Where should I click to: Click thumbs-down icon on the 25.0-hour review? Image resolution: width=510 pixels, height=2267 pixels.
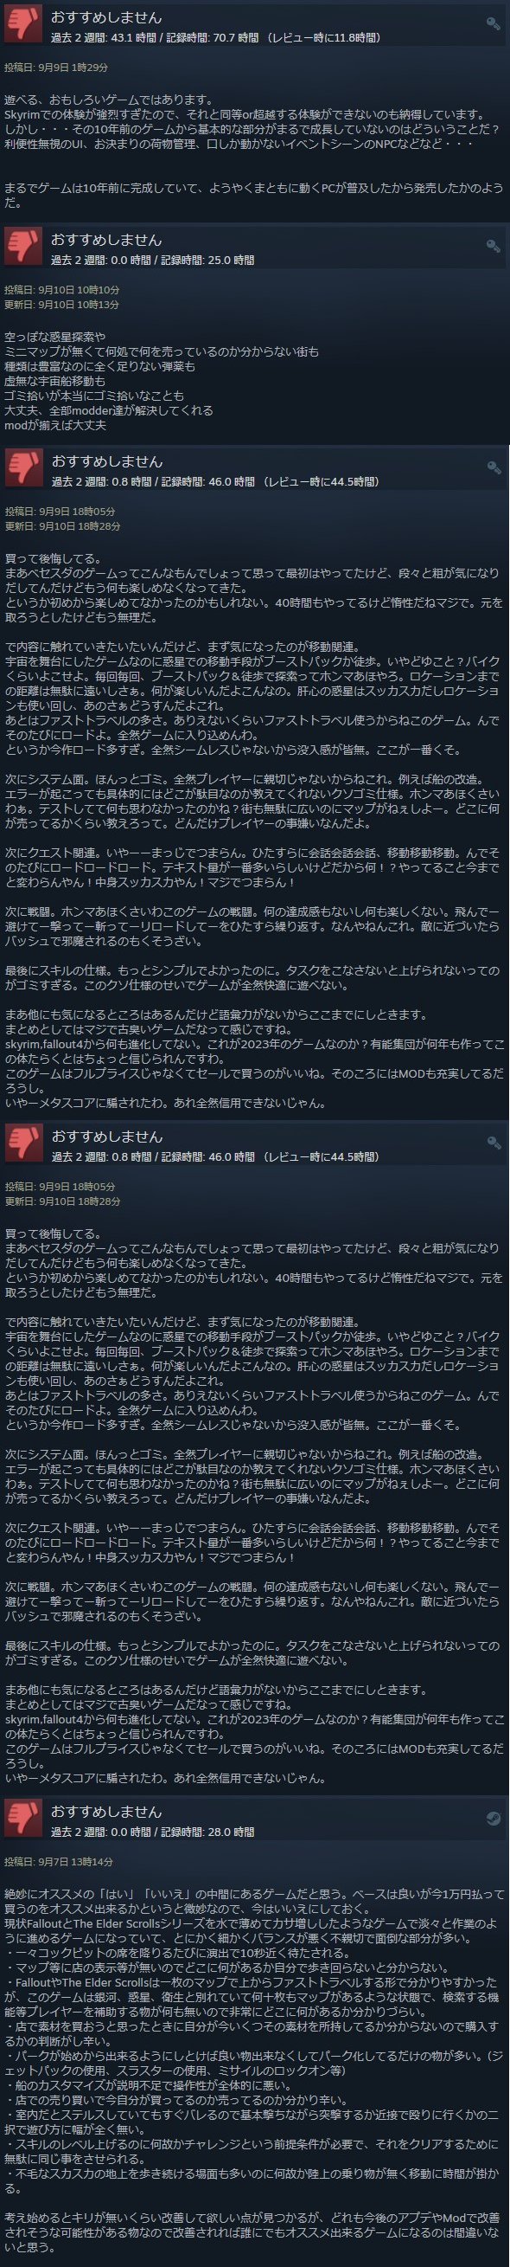coord(22,247)
